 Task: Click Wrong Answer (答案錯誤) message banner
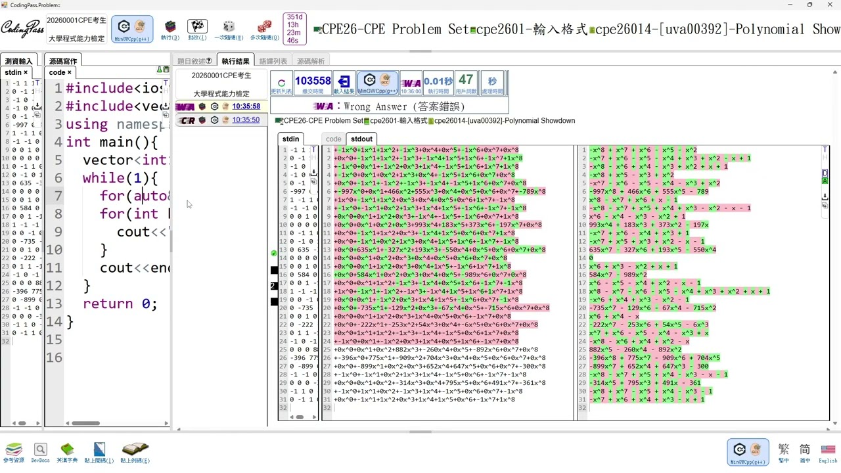coord(390,106)
